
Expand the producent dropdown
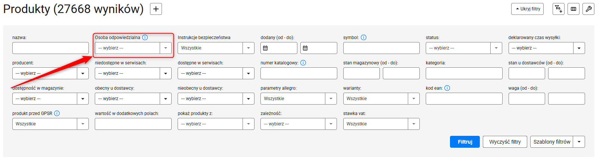tap(50, 73)
